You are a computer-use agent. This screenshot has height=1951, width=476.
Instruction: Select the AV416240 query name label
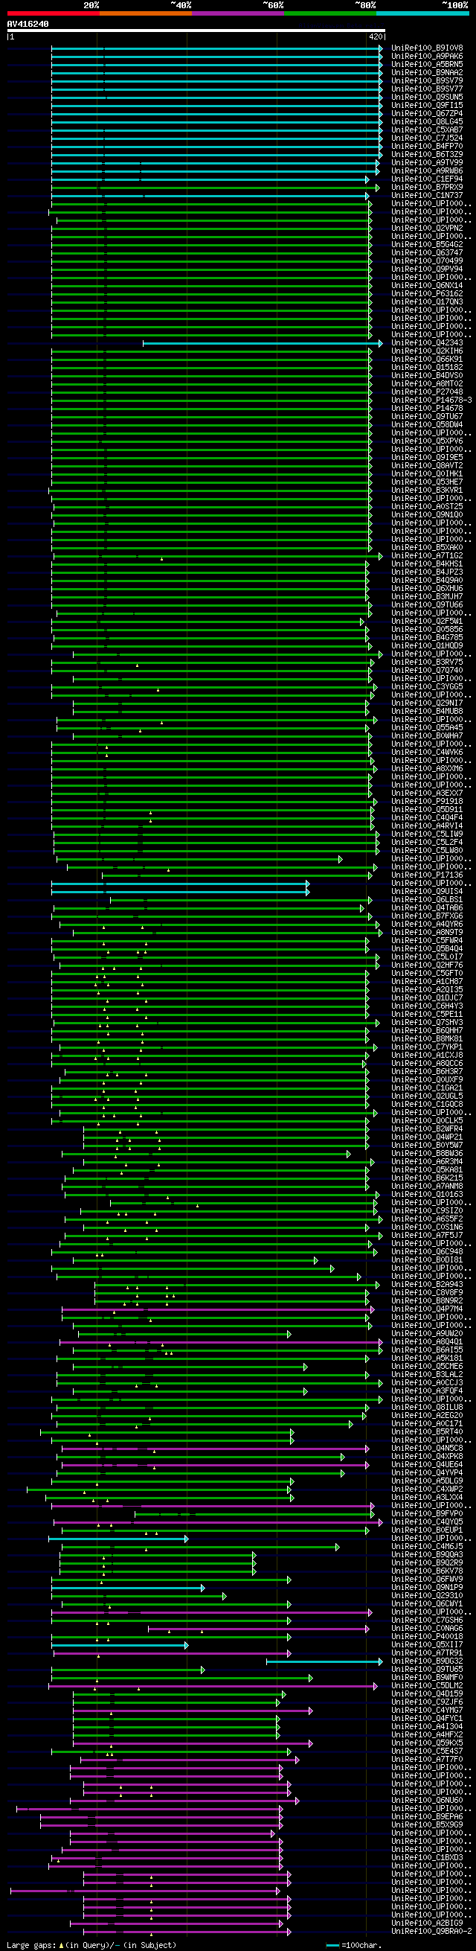pos(28,25)
